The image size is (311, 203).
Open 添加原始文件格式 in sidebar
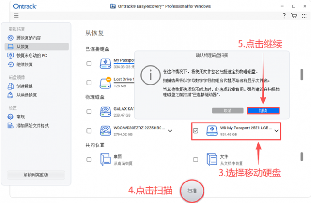[x=37, y=126]
